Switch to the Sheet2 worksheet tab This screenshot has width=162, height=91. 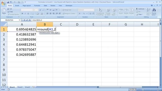[x=20, y=87]
